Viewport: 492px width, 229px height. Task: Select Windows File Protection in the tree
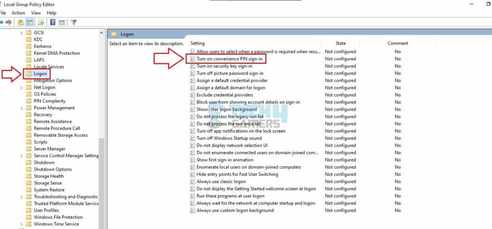pyautogui.click(x=58, y=218)
